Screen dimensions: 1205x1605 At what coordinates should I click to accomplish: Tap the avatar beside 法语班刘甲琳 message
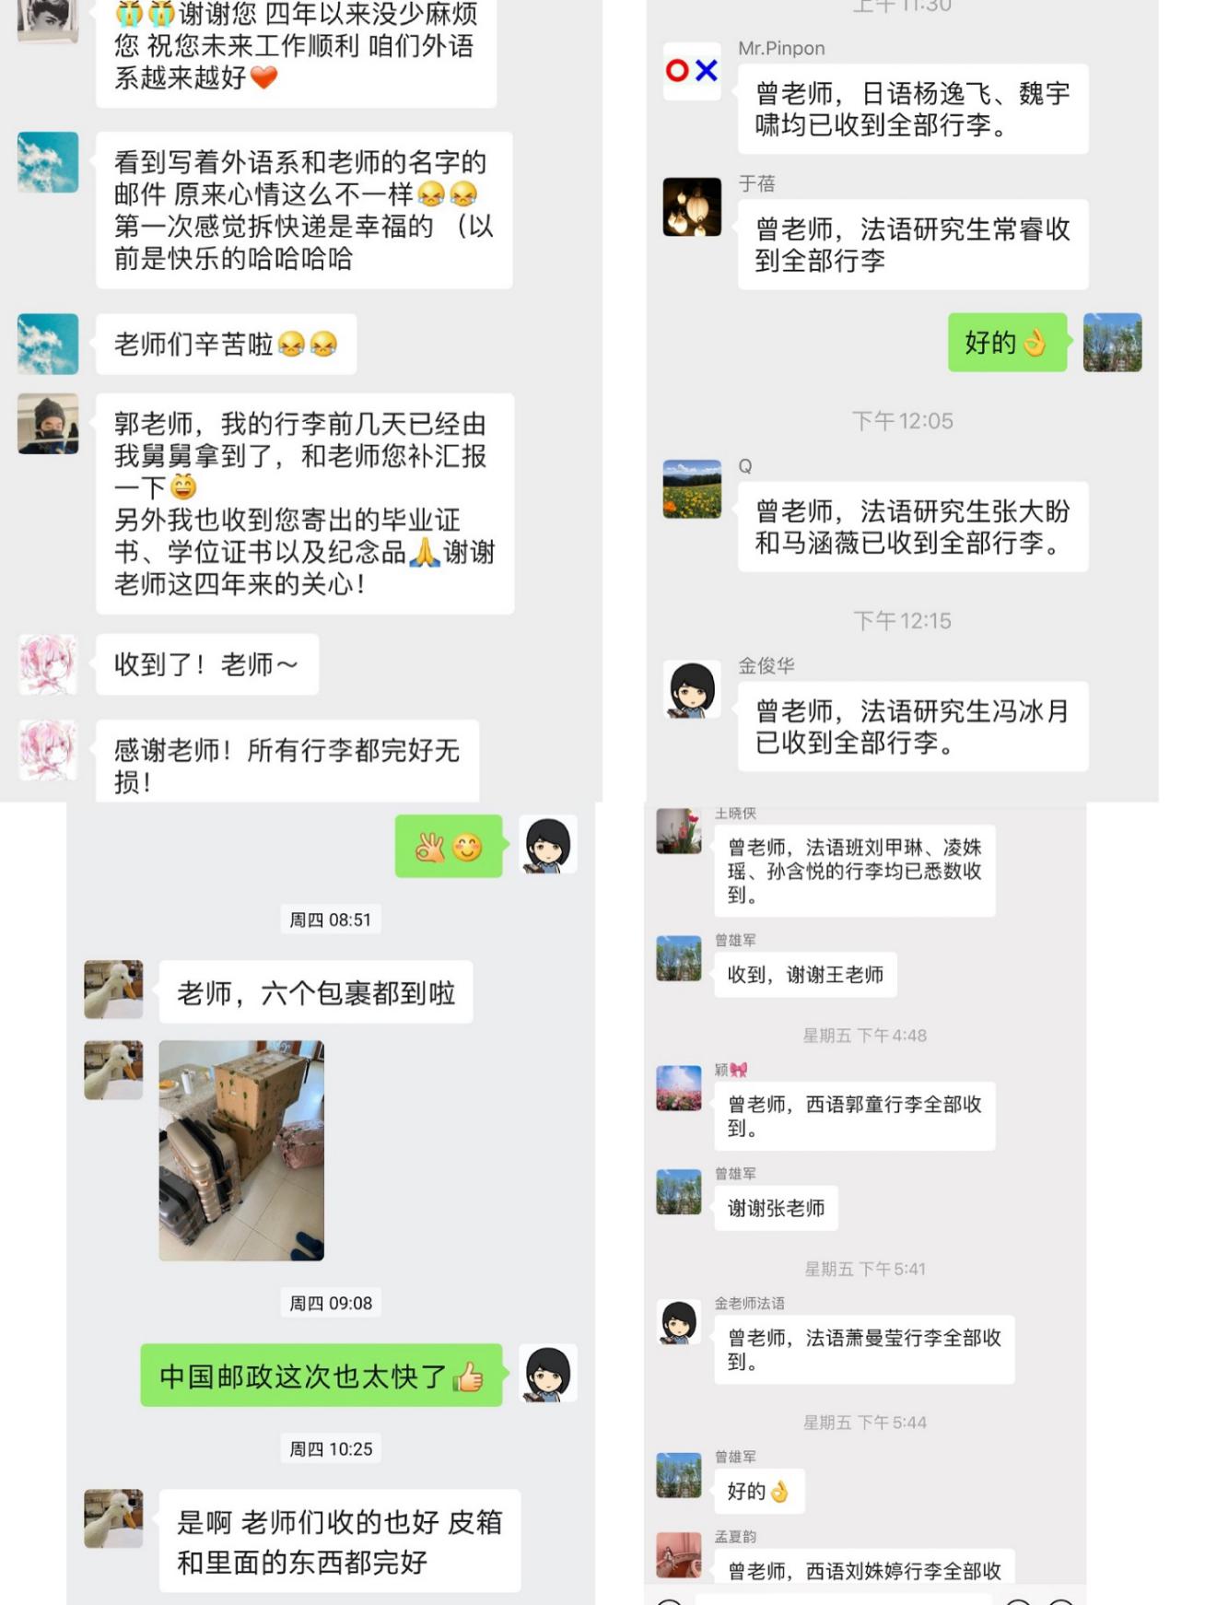click(679, 830)
